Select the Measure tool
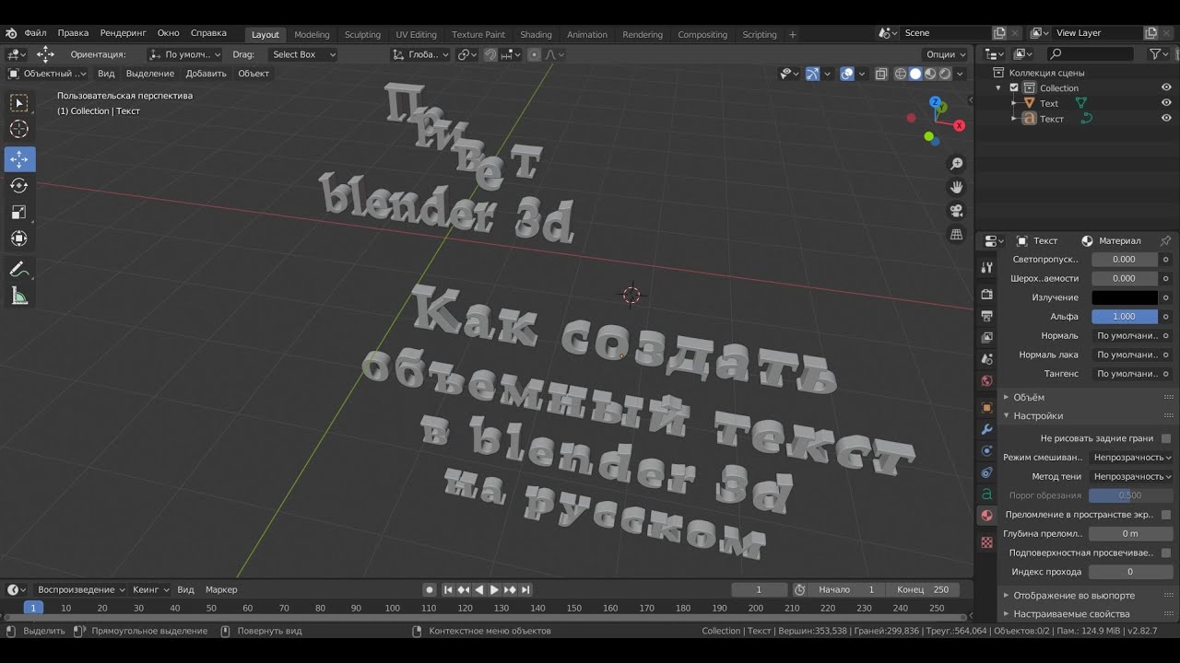The width and height of the screenshot is (1180, 663). coord(18,297)
